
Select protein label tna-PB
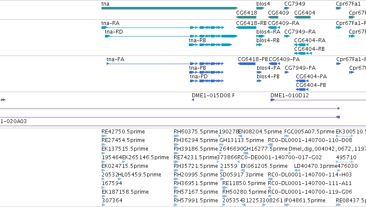click(197, 68)
